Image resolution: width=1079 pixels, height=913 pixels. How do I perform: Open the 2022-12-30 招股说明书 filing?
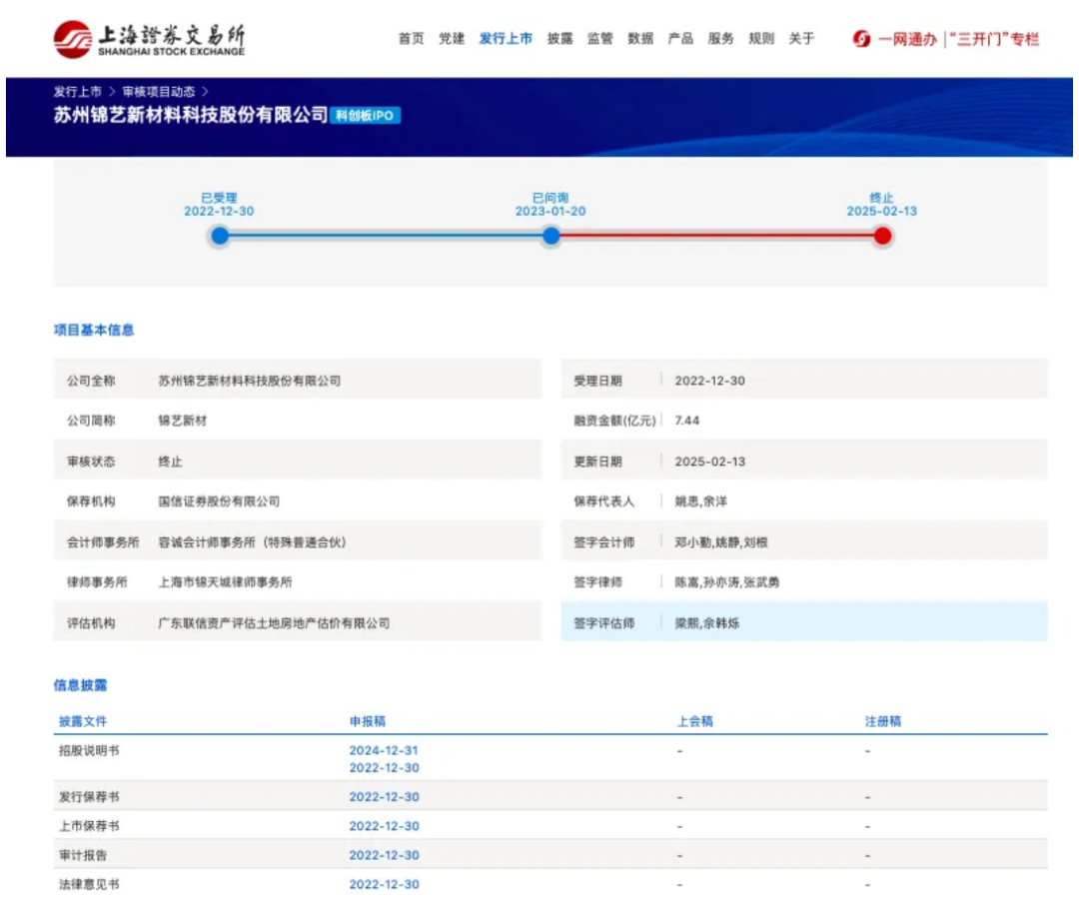[x=384, y=768]
